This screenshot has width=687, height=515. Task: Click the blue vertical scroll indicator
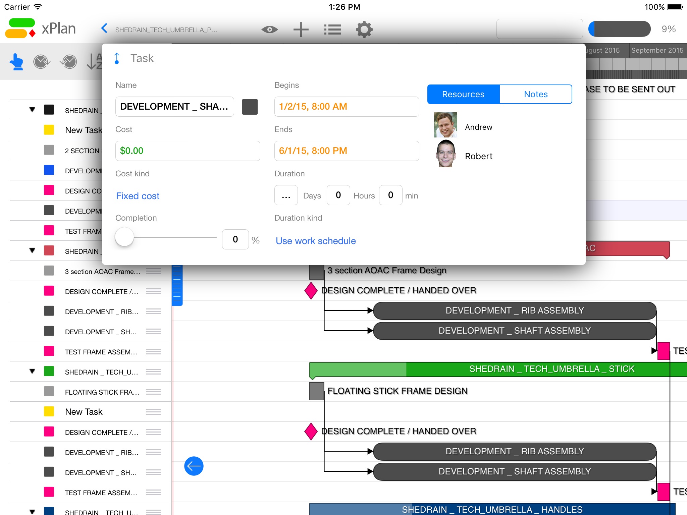(177, 285)
